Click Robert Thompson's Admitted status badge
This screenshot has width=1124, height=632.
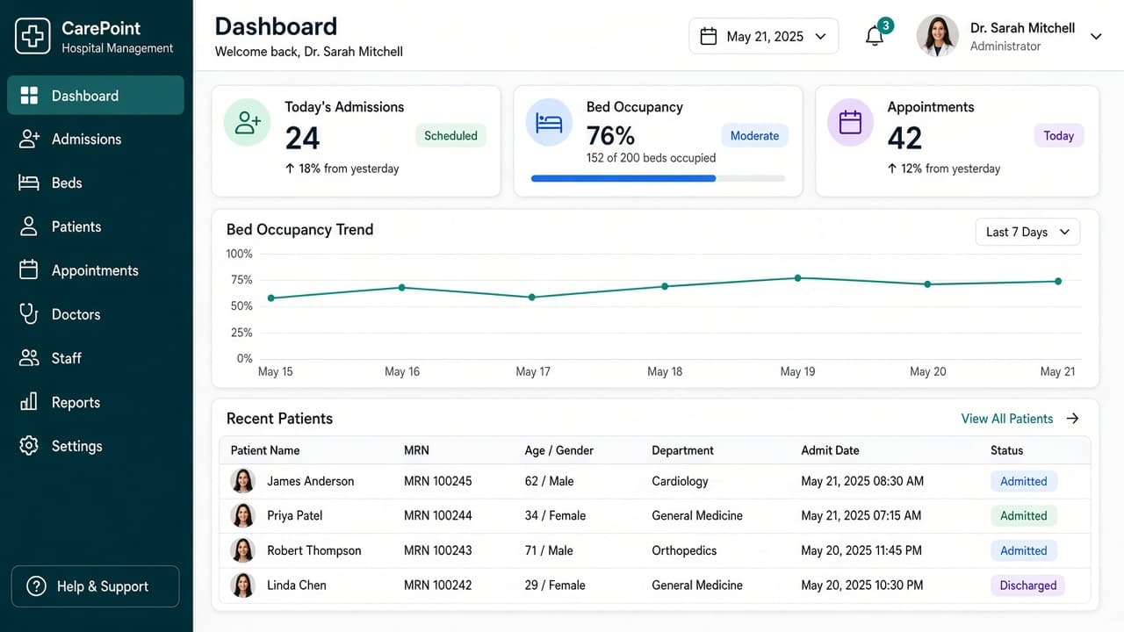point(1024,551)
